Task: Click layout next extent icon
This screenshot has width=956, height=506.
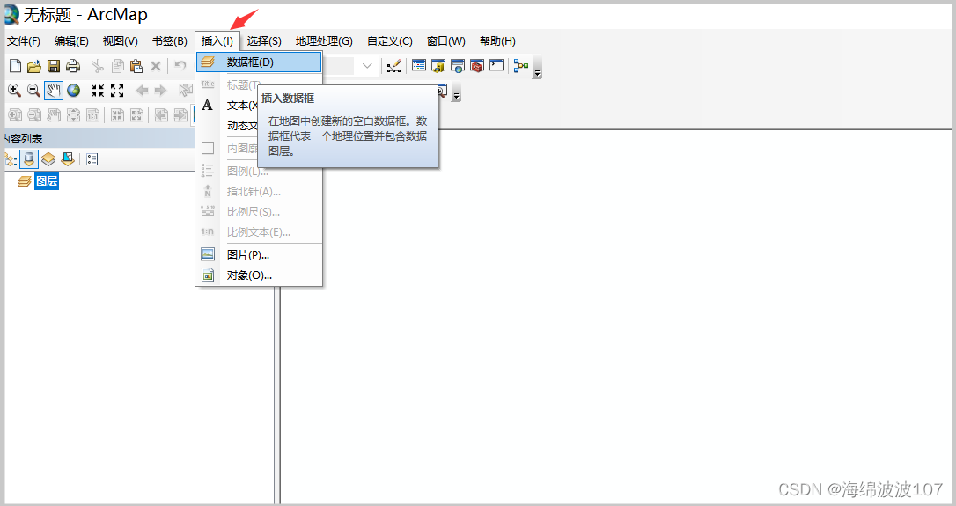Action: pyautogui.click(x=180, y=114)
